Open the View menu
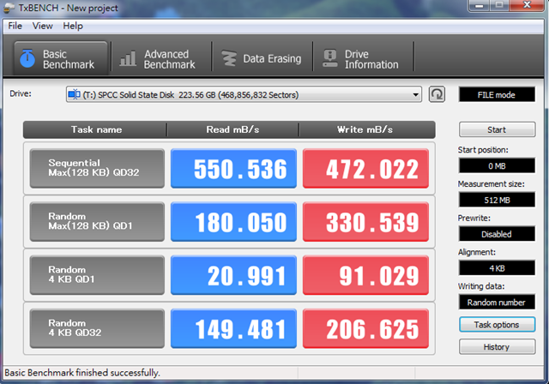The image size is (549, 384). click(x=42, y=26)
